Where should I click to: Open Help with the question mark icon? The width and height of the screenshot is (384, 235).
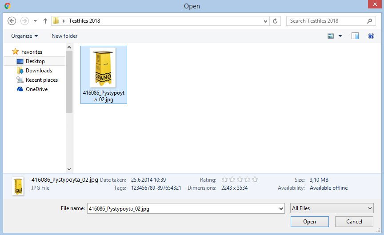(x=371, y=36)
